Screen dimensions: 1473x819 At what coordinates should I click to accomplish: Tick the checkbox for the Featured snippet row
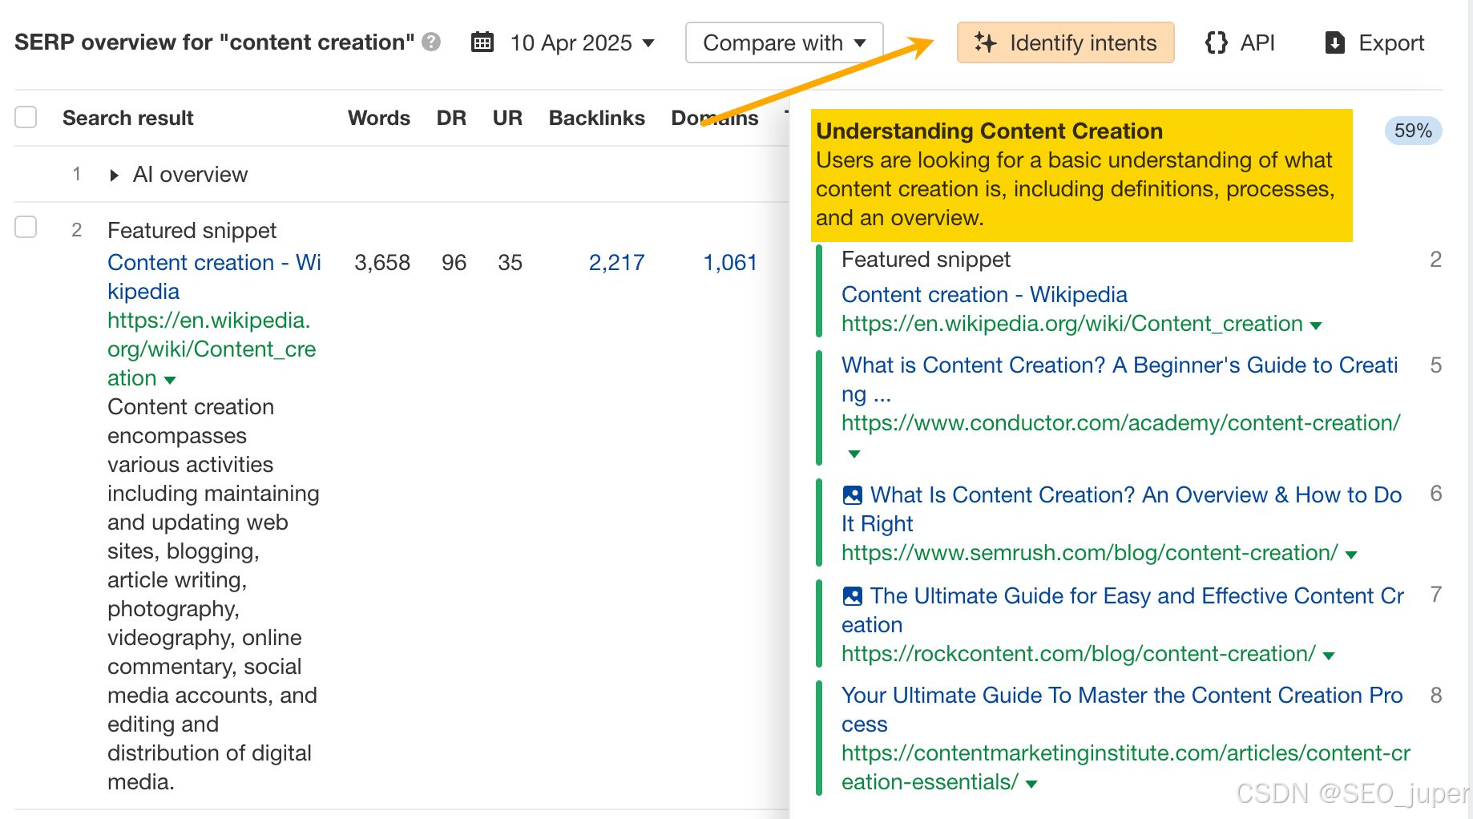(x=26, y=228)
